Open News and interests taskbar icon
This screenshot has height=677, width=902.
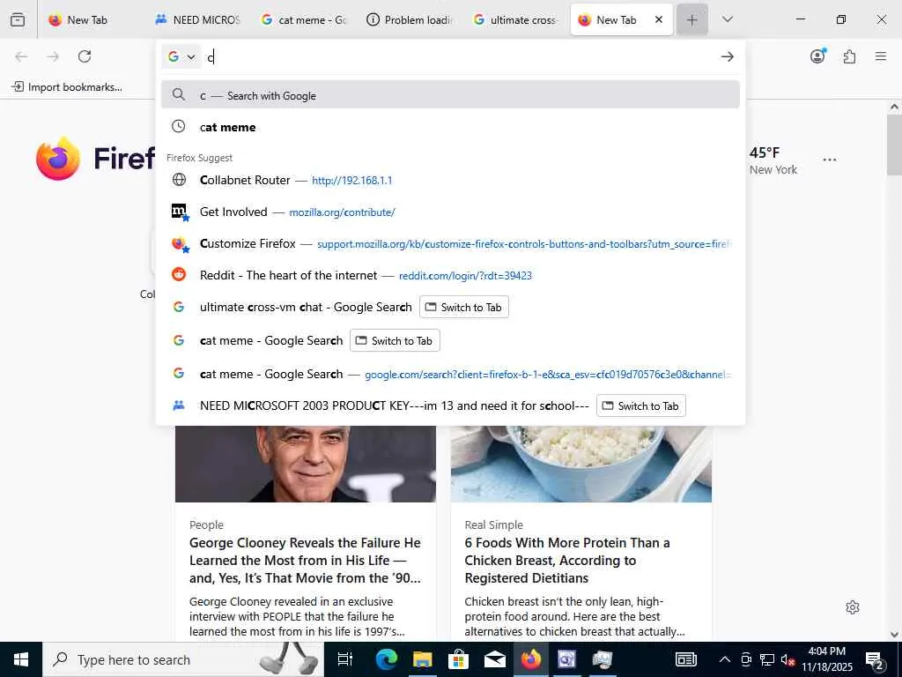pos(685,659)
